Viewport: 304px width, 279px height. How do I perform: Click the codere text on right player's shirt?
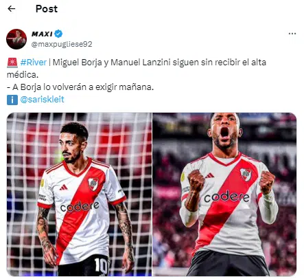tap(226, 197)
